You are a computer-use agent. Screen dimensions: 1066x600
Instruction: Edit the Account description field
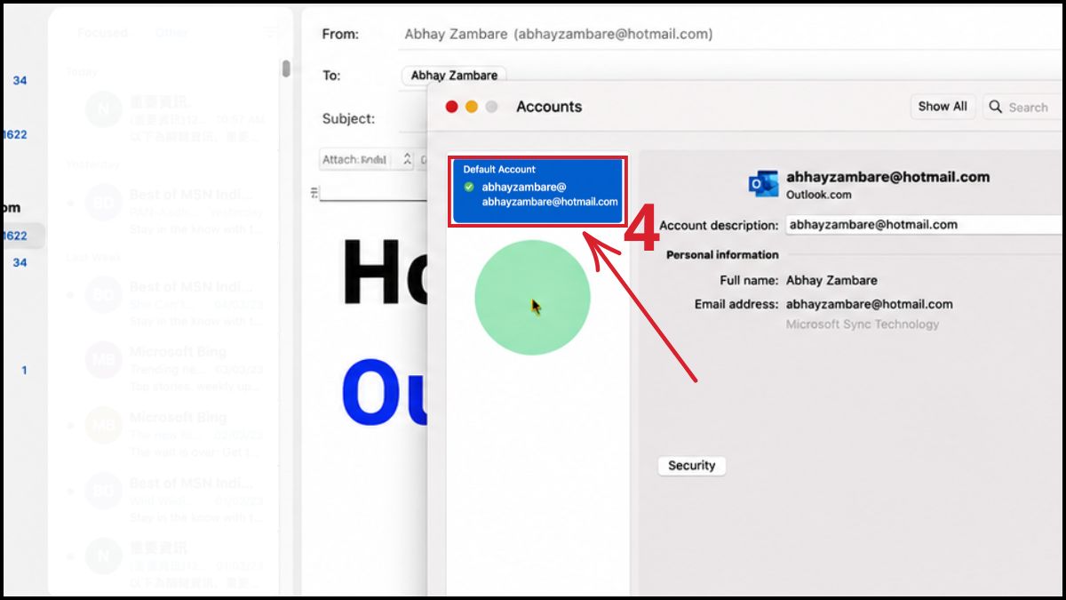925,225
